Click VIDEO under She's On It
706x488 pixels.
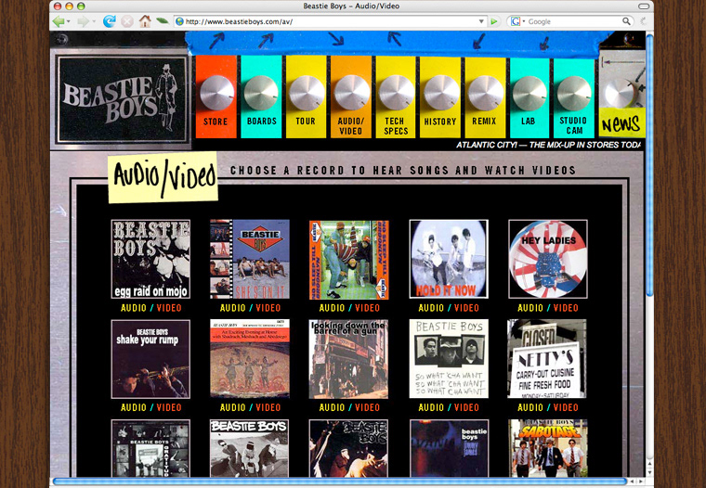[268, 308]
